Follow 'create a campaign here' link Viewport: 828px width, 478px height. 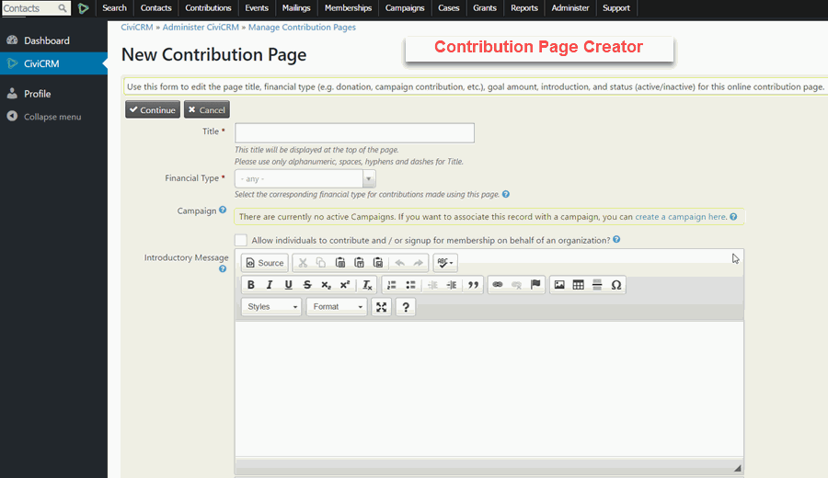tap(680, 217)
